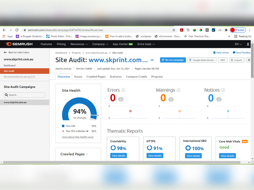Screen dimensions: 254x190
Task: View details for HTTPS
Action: point(155,156)
